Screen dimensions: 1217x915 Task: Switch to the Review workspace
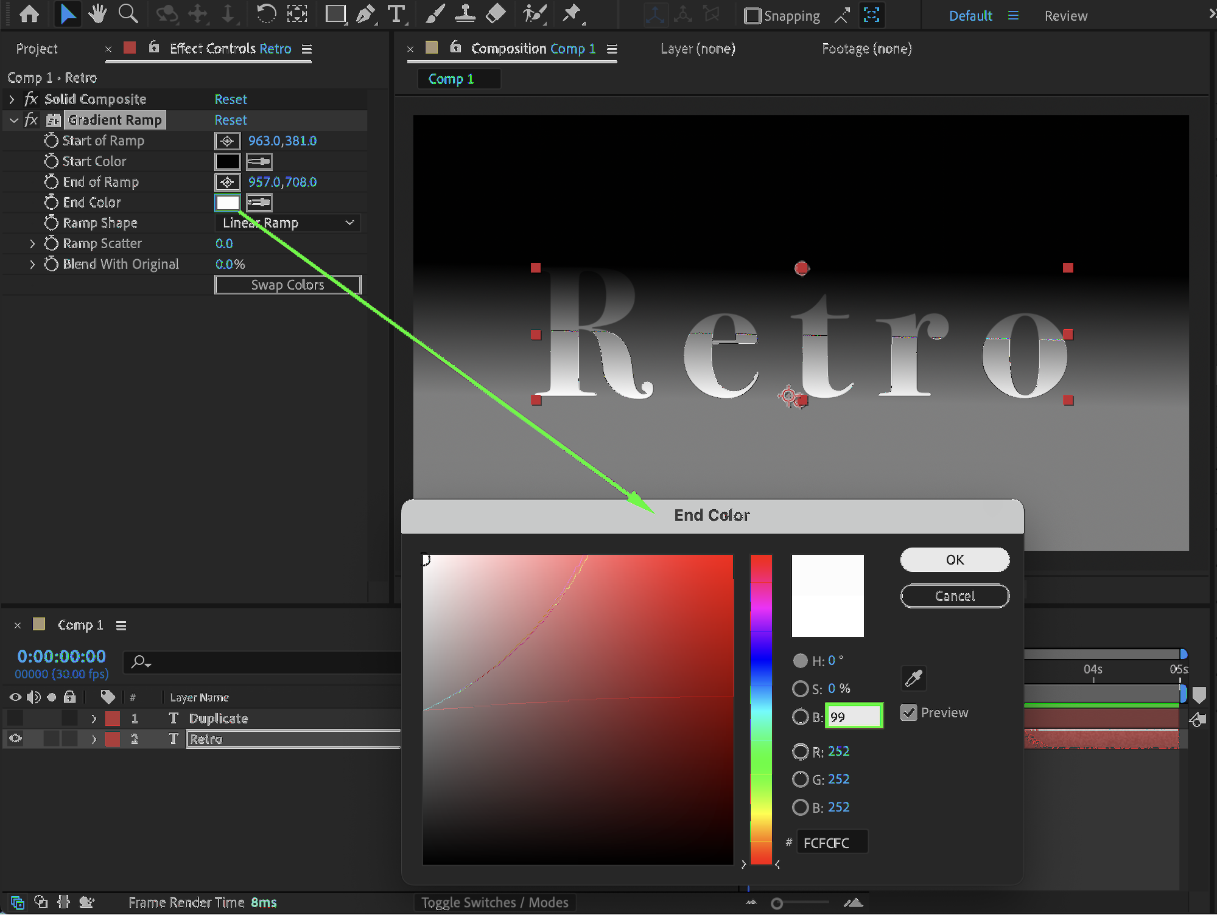1065,16
